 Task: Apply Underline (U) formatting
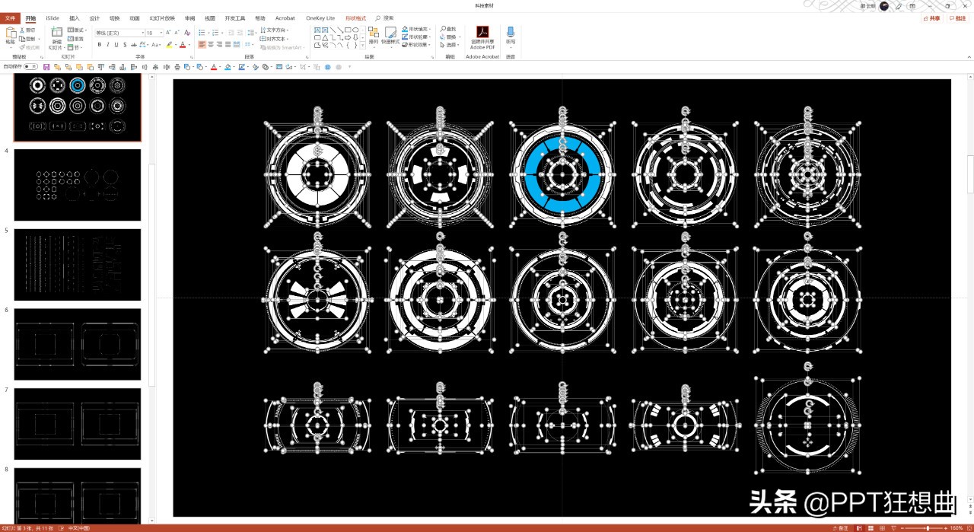(x=116, y=45)
